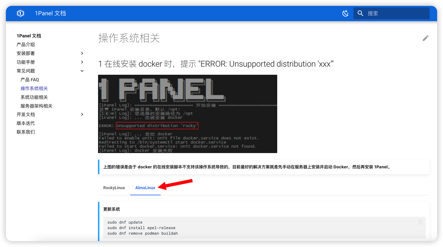The image size is (443, 247).
Task: Click the pencil icon to edit this page
Action: [426, 38]
